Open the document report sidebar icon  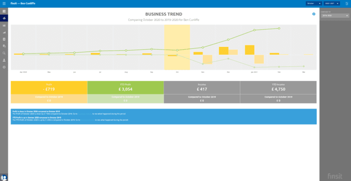click(4, 39)
